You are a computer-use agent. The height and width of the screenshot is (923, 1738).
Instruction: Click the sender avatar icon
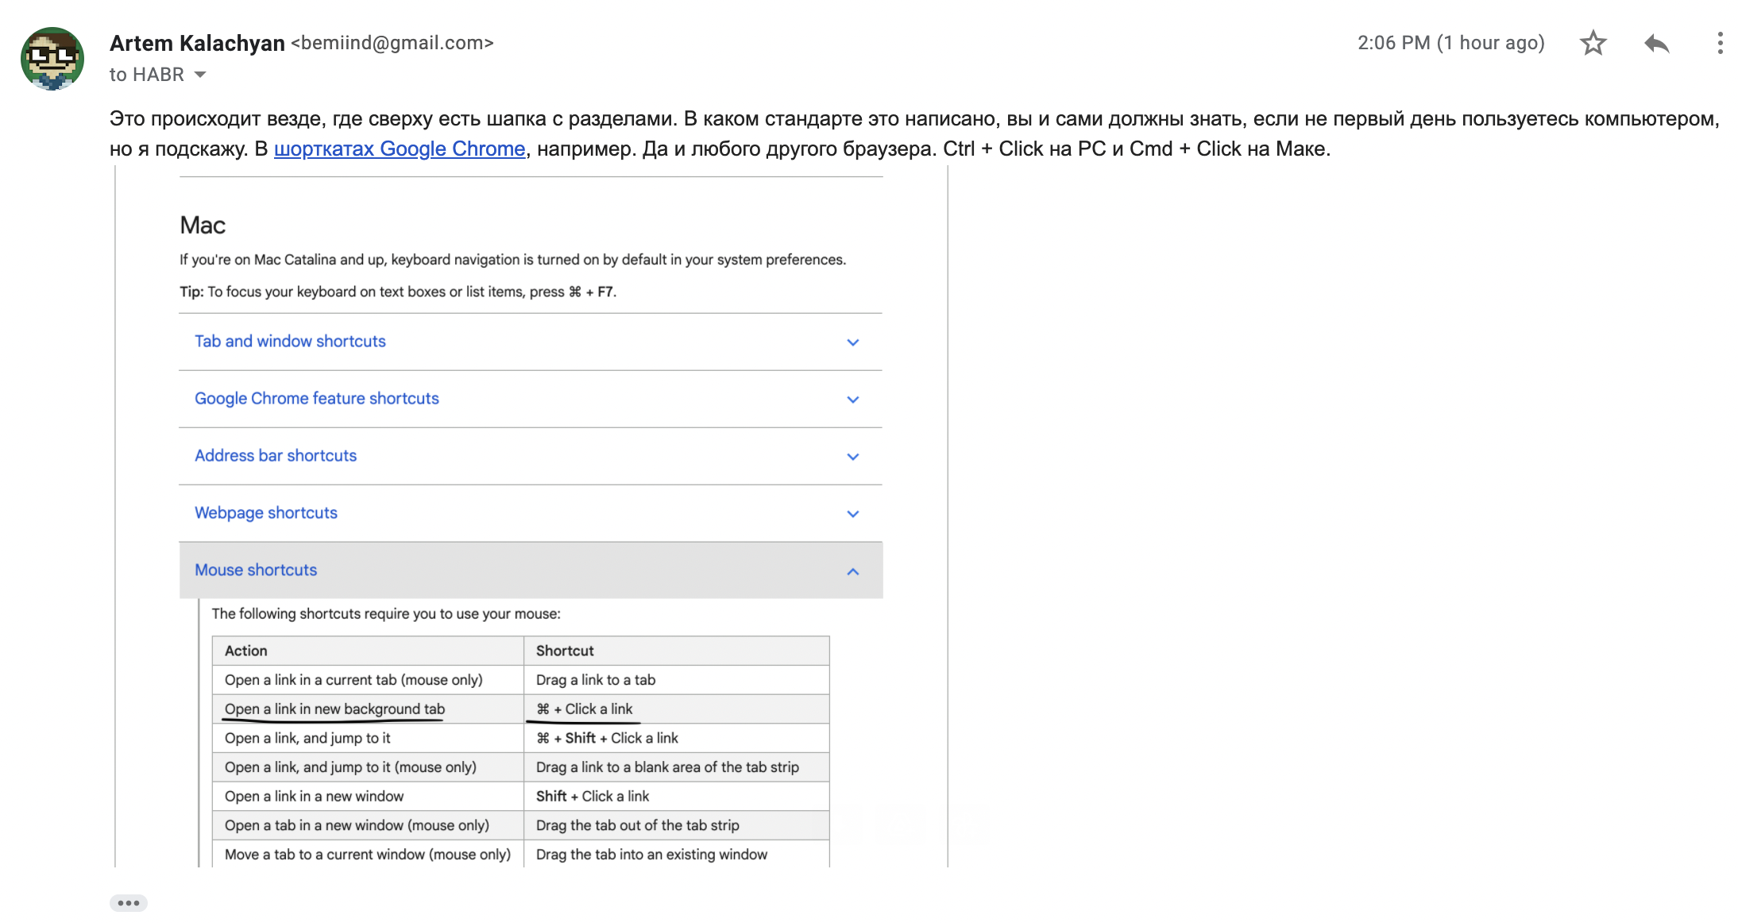51,54
